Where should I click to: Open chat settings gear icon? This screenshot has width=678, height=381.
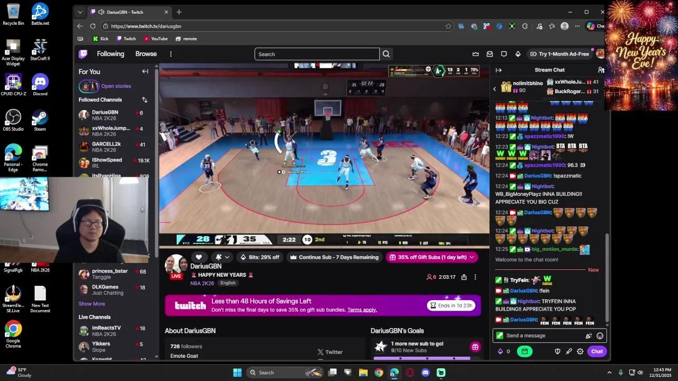pos(580,351)
